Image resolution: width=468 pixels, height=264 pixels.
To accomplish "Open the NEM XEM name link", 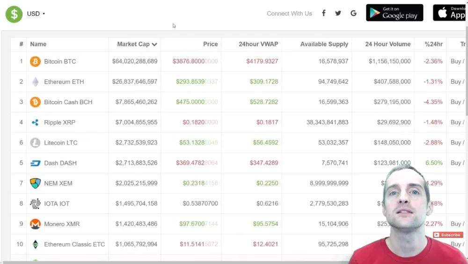I will click(x=58, y=183).
